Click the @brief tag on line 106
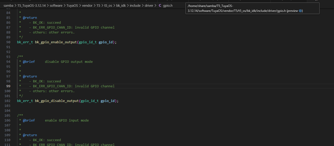This screenshot has width=334, height=146. pos(29,121)
